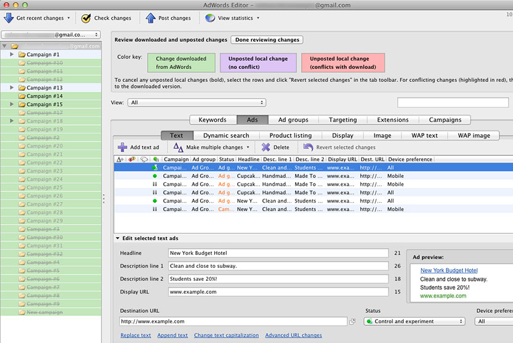Open the account selector dropdown
This screenshot has width=513, height=343.
coord(50,34)
